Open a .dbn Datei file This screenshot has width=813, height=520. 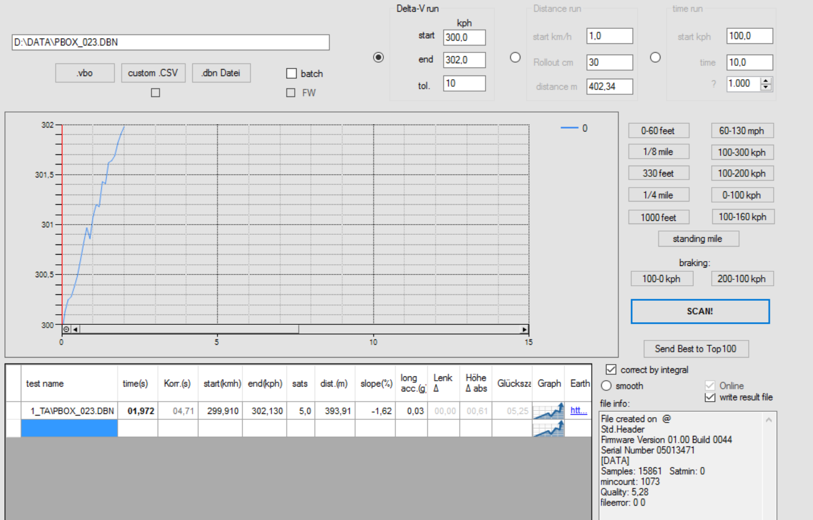[221, 73]
